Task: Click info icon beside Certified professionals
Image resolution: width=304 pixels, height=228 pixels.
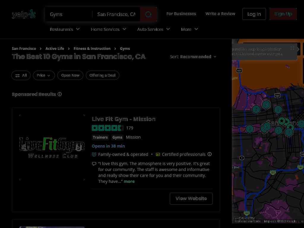Action: 210,154
